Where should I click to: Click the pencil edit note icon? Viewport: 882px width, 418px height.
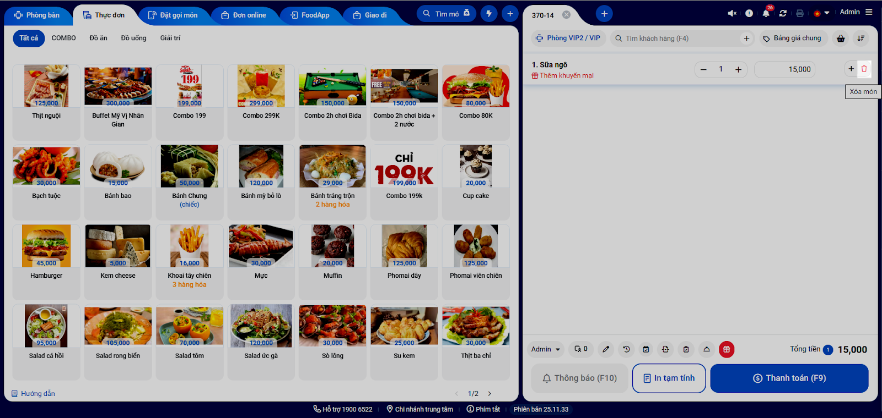click(606, 349)
